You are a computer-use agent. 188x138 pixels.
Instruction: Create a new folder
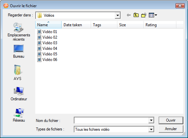[144, 15]
